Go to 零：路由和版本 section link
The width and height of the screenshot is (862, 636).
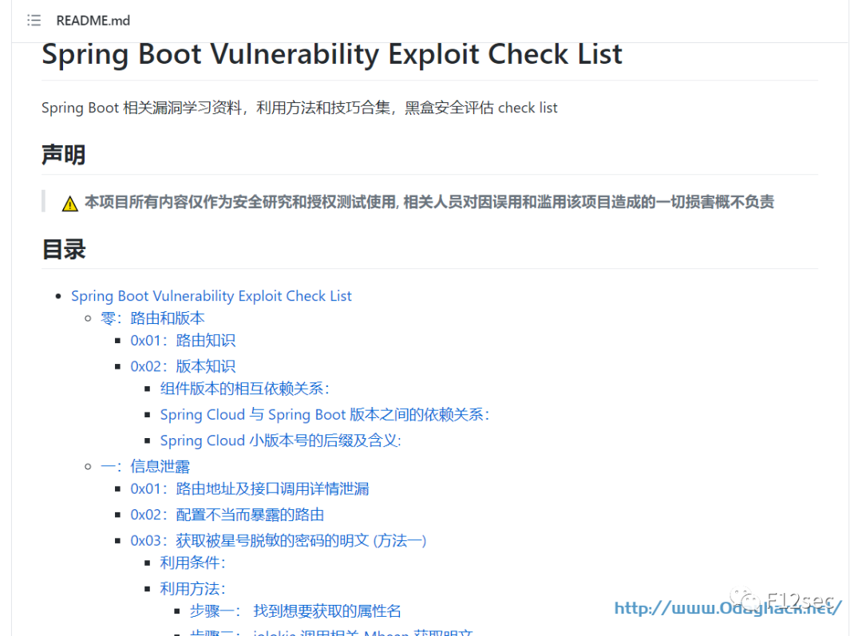(x=152, y=318)
